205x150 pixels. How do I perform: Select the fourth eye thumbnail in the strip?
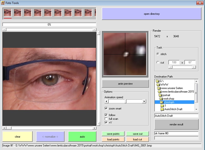pos(38,13)
